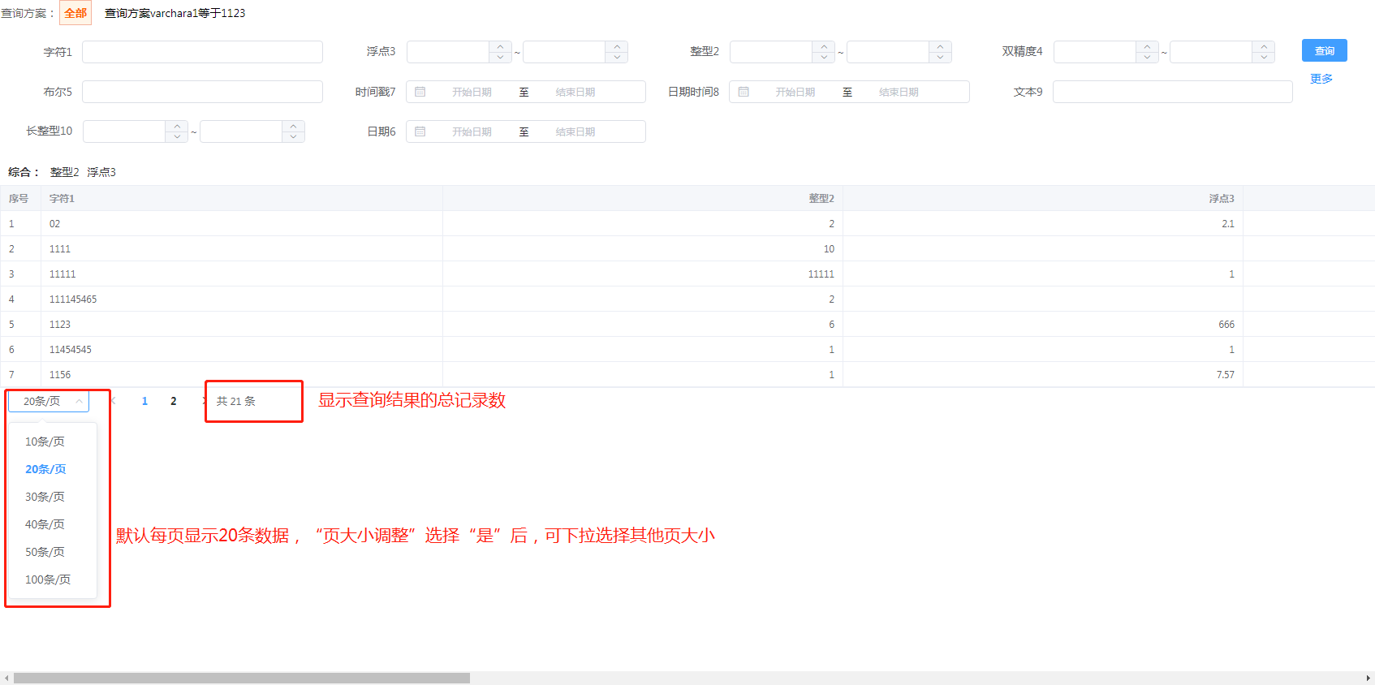Click the up arrow on 双精度4 end stepper
The width and height of the screenshot is (1375, 685).
click(x=1264, y=46)
